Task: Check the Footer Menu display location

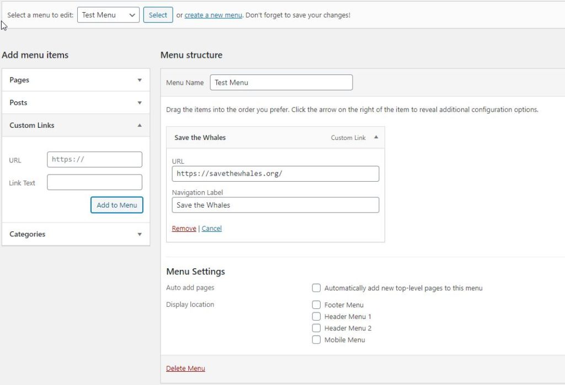Action: pos(316,305)
